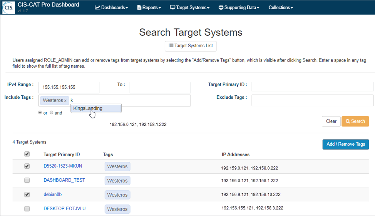Uncheck the D5520-1523-MKUN row checkbox
The image size is (375, 216).
[x=27, y=166]
